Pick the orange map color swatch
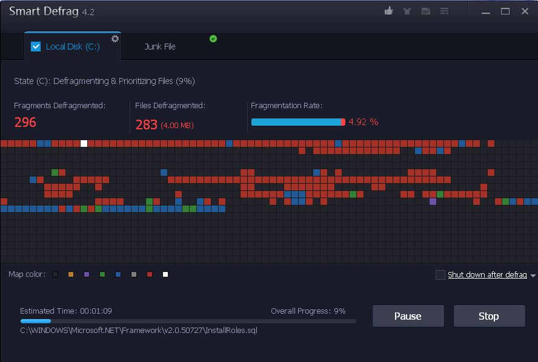 point(71,274)
